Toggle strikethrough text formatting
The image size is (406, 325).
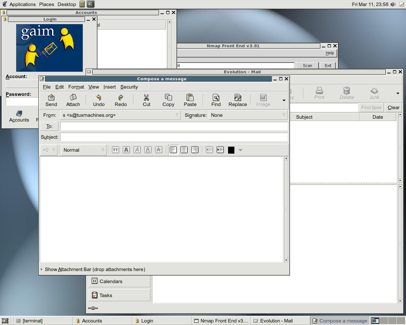[x=159, y=150]
